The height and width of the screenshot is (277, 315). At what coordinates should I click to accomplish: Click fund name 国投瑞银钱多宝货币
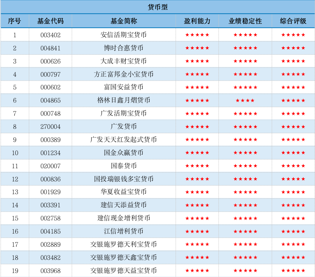(x=124, y=179)
